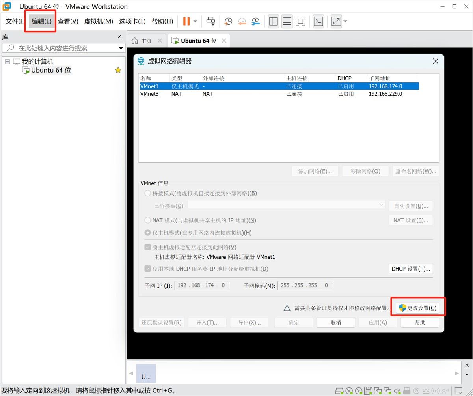Open the stretch display dropdown arrow
This screenshot has height=396, width=473.
pyautogui.click(x=345, y=21)
